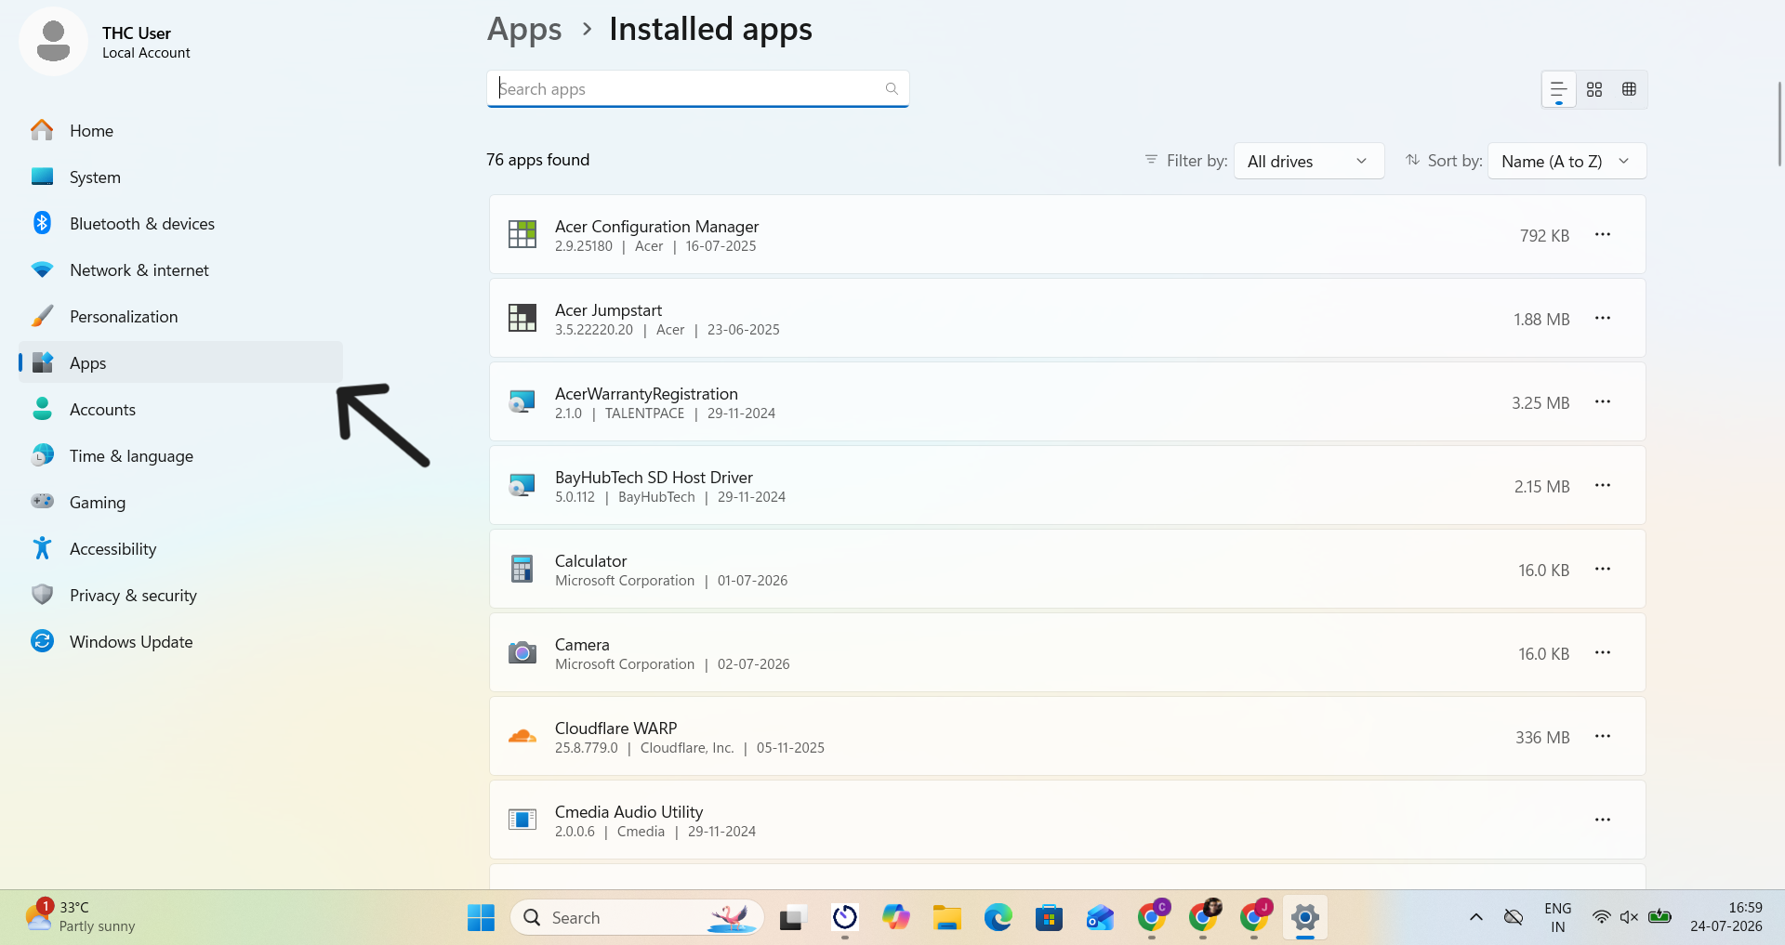
Task: Click the Acer Jumpstart app icon
Action: [522, 318]
